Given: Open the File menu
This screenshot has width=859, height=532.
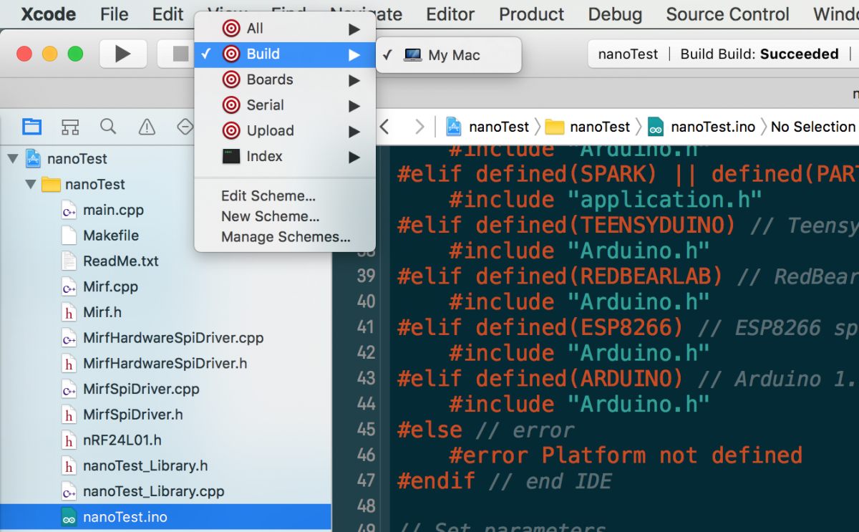Looking at the screenshot, I should tap(115, 14).
